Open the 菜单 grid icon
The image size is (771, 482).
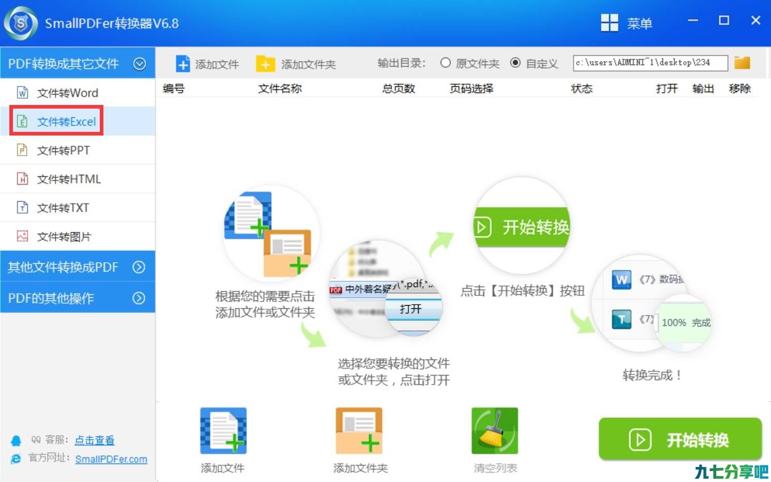(609, 23)
